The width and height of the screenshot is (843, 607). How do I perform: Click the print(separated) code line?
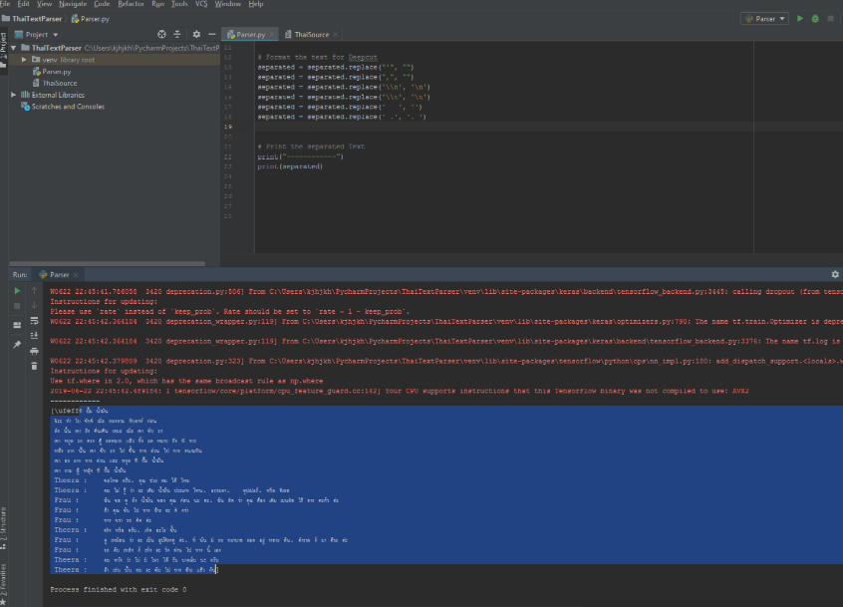pyautogui.click(x=290, y=166)
